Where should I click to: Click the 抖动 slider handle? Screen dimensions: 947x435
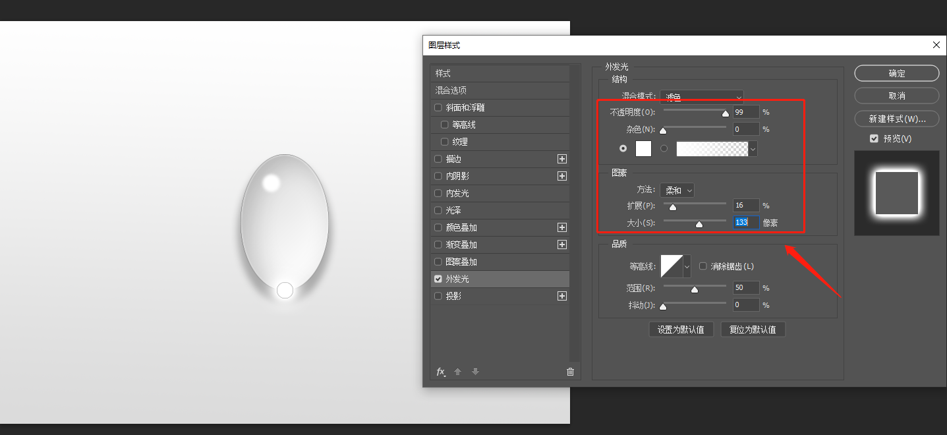pyautogui.click(x=663, y=307)
